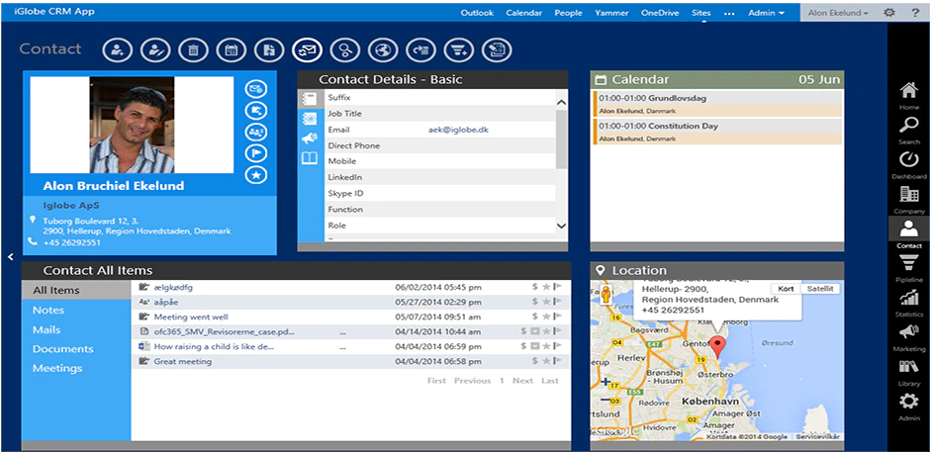The height and width of the screenshot is (455, 930).
Task: Switch map to Satellit view
Action: pyautogui.click(x=819, y=288)
